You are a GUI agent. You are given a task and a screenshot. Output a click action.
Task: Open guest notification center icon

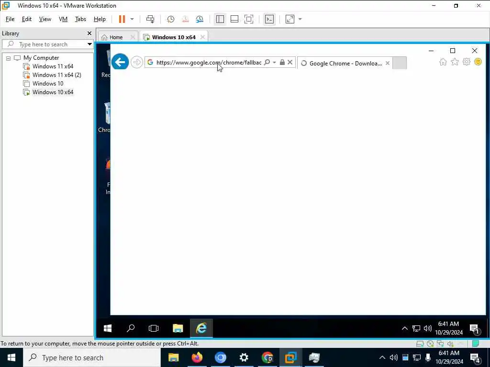[x=474, y=328]
